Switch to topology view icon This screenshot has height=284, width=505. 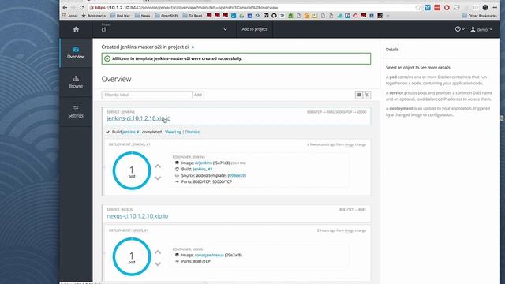367,95
